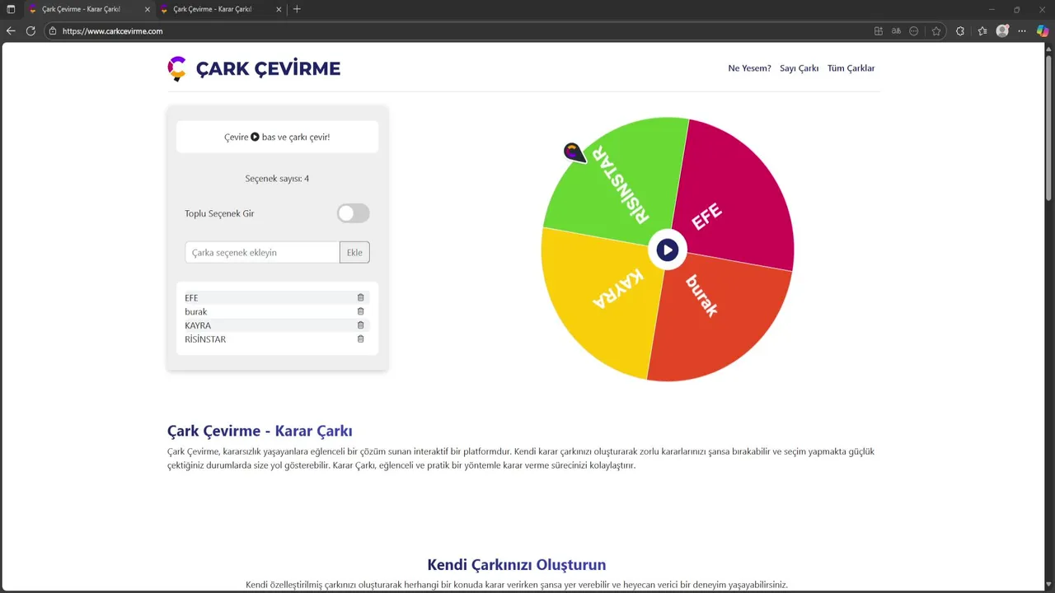Close the first Çark Çevirme tab
The image size is (1055, 593).
coord(148,9)
